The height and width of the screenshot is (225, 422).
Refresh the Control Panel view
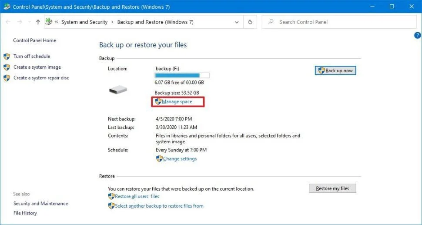pos(250,22)
